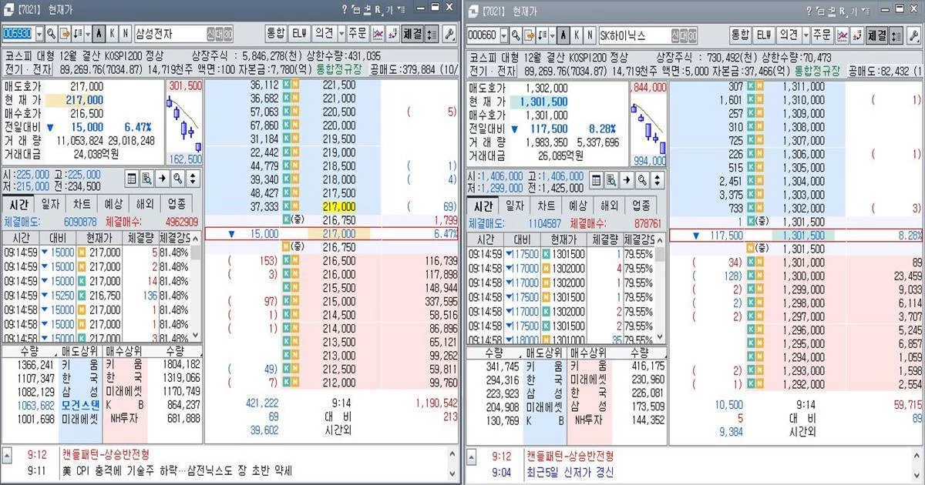This screenshot has height=485, width=925.
Task: Click the 통합 button in the 삼성전자 window
Action: click(276, 35)
